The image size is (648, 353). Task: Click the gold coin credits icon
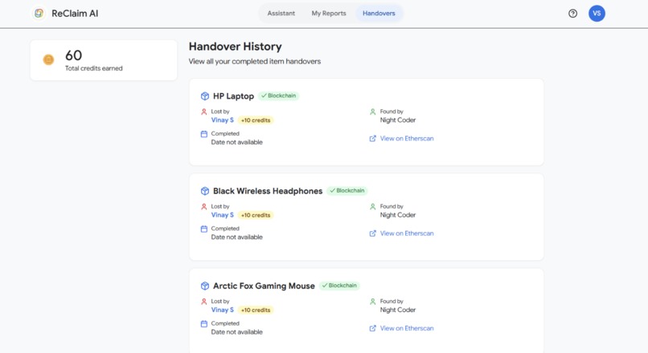pos(48,60)
